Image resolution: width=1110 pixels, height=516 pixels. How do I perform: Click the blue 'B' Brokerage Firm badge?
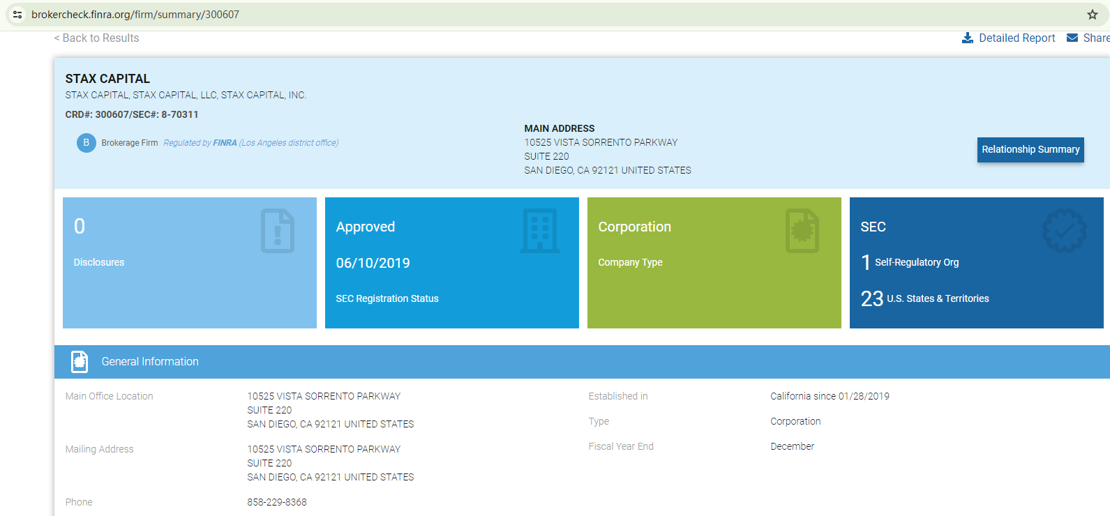[87, 143]
